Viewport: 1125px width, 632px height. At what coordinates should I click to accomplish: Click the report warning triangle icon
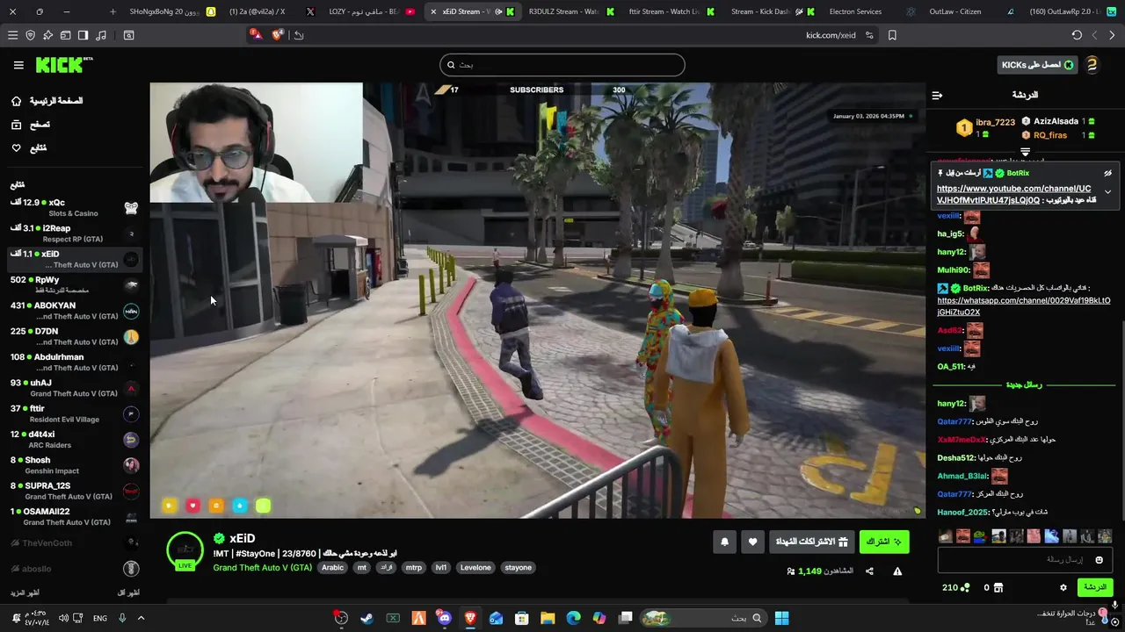[x=897, y=571]
